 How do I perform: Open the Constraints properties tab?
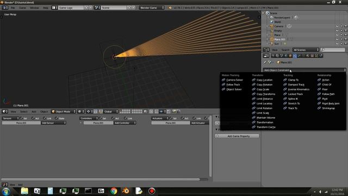point(295,56)
